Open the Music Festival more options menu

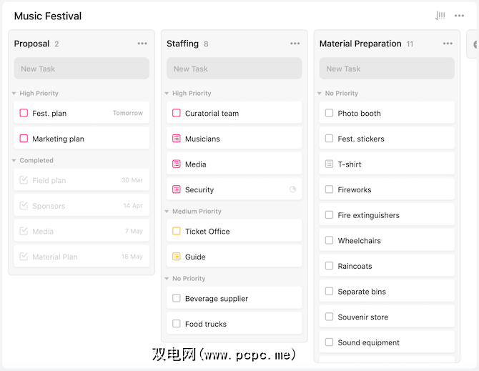click(459, 16)
